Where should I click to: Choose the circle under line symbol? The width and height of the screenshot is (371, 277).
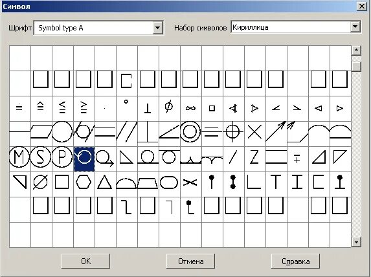169,157
